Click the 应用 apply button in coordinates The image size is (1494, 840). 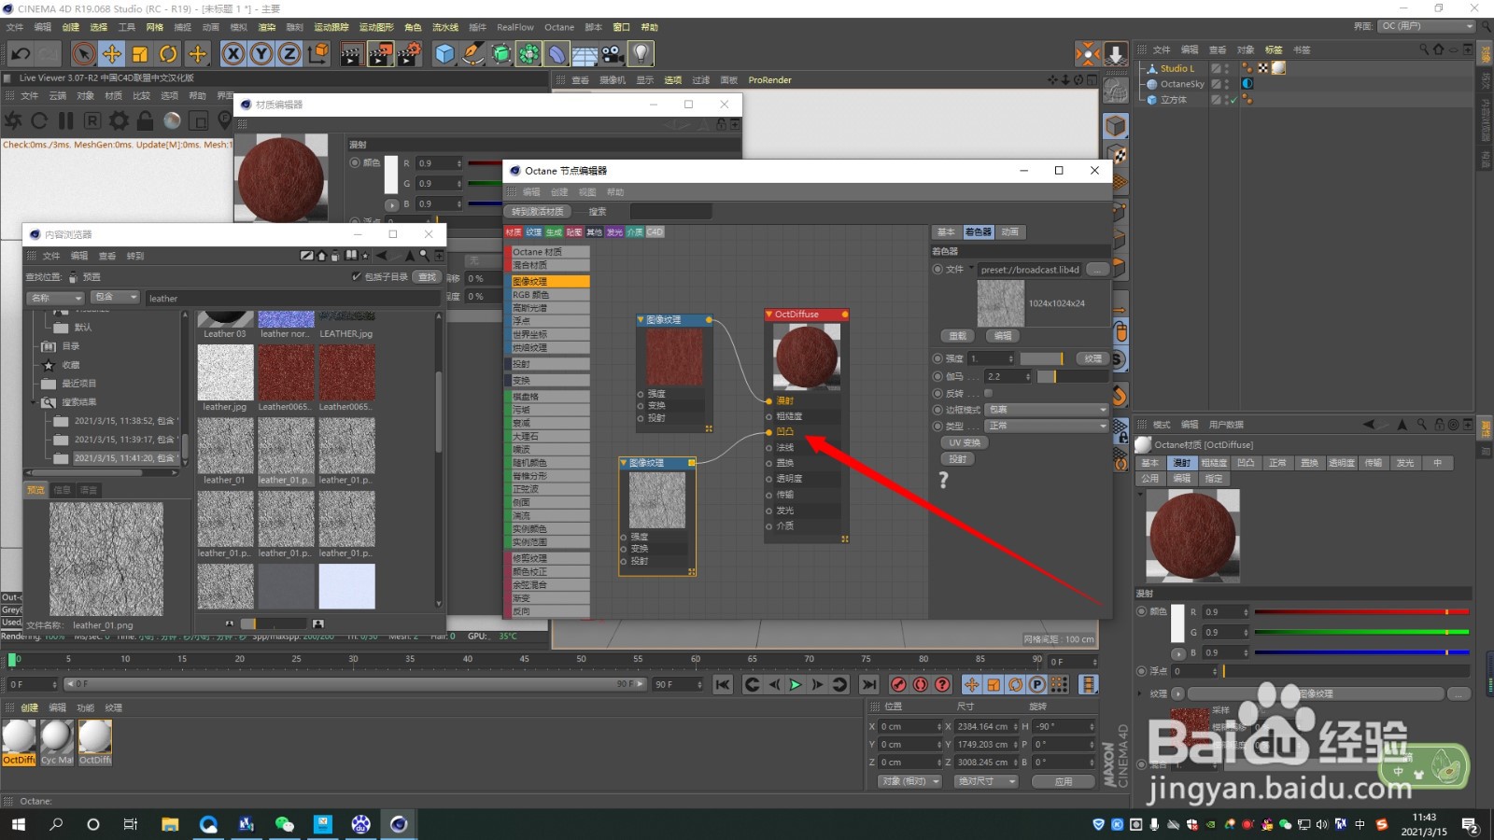click(x=1064, y=781)
